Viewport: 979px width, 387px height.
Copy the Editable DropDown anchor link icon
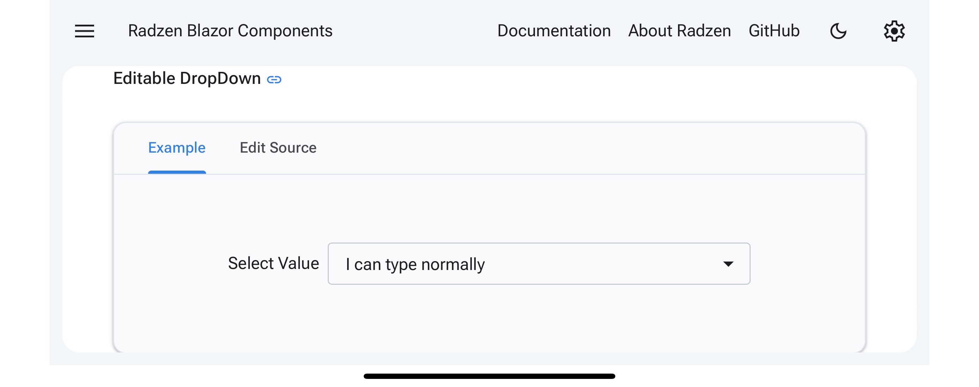point(274,79)
